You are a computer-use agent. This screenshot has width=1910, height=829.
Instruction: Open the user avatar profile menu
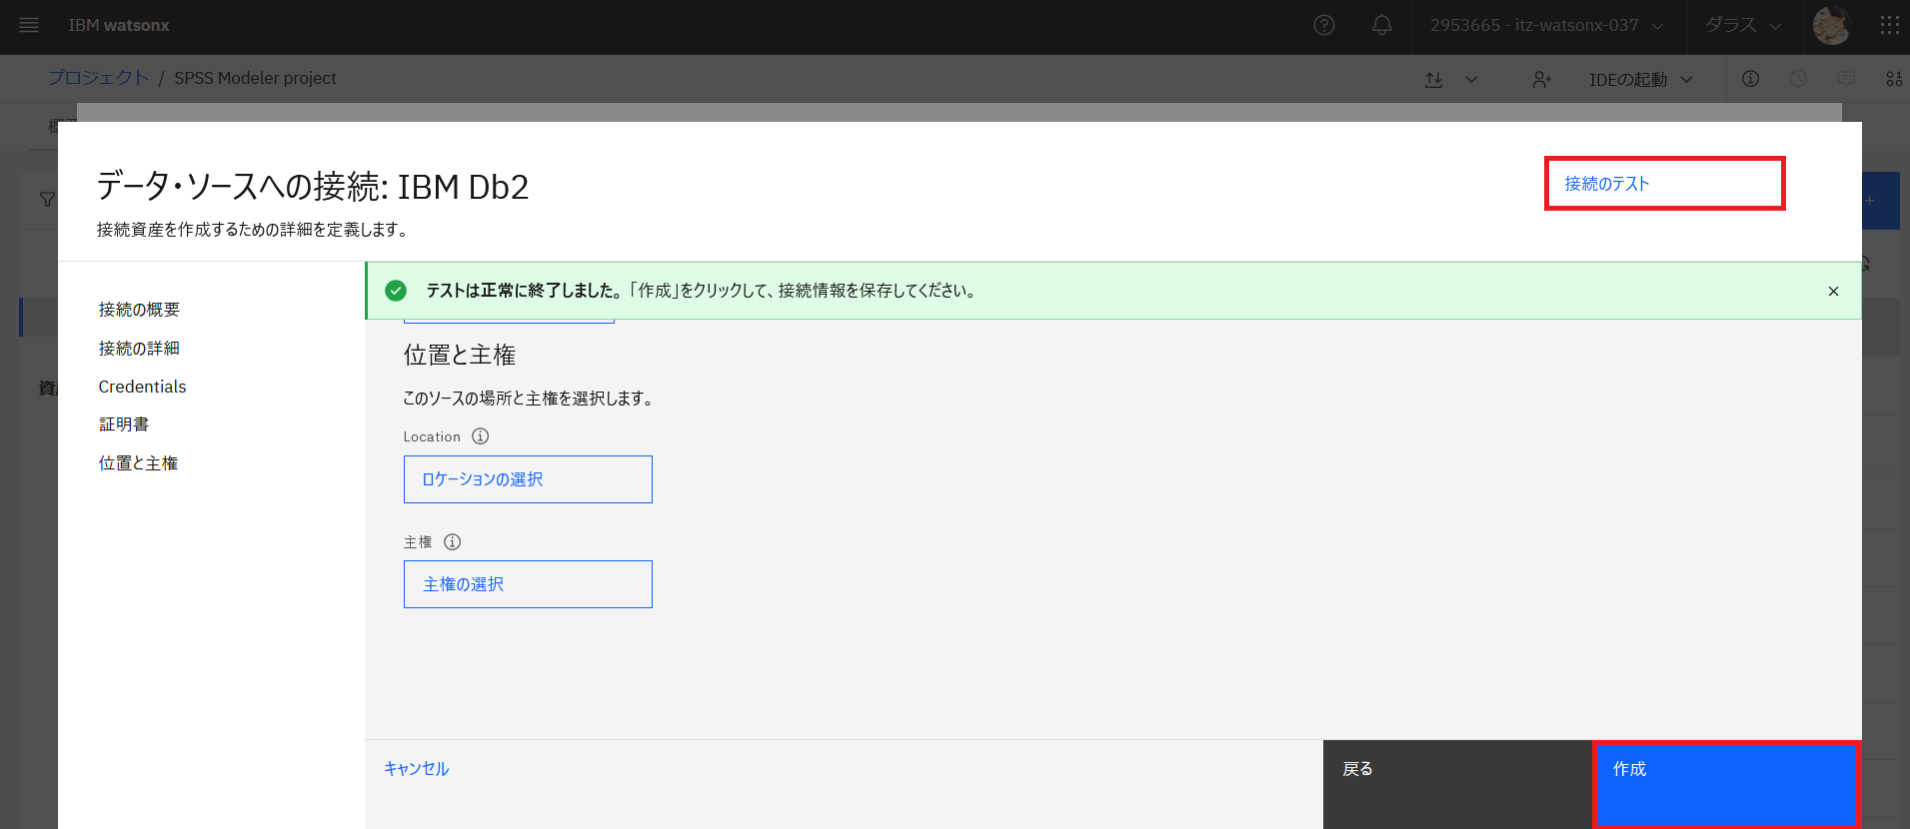point(1832,25)
